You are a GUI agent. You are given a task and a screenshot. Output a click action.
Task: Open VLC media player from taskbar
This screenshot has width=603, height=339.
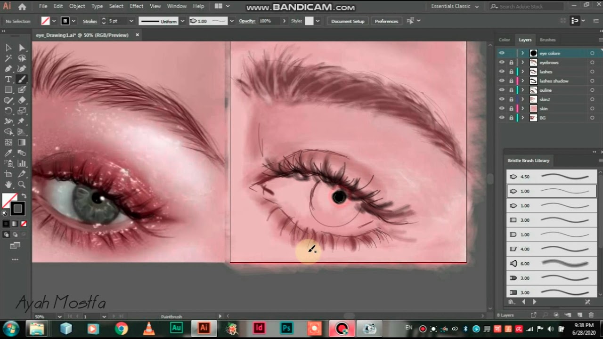tap(149, 328)
